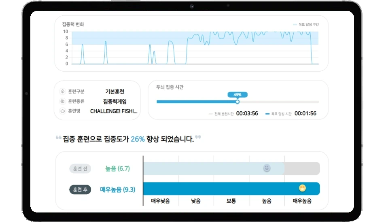
Task: Click the 매우높음 (9.3) value
Action: (117, 189)
